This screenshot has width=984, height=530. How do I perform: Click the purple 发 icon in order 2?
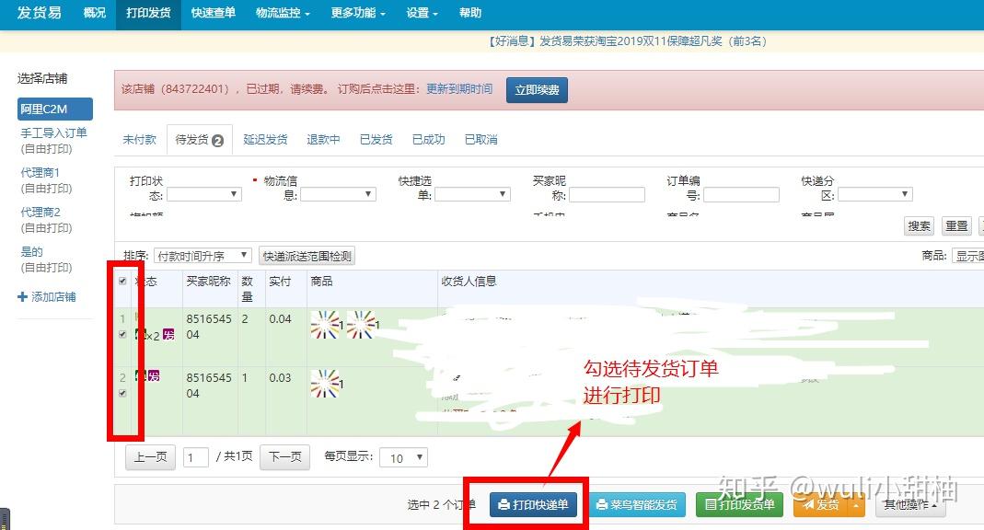[154, 376]
